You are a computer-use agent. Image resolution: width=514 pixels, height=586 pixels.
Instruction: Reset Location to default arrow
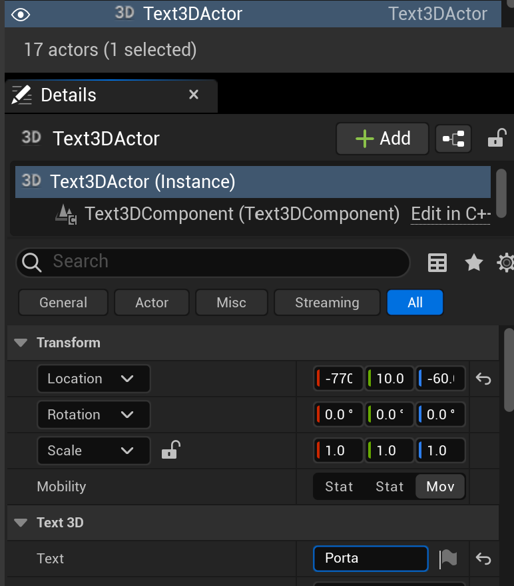click(x=483, y=379)
